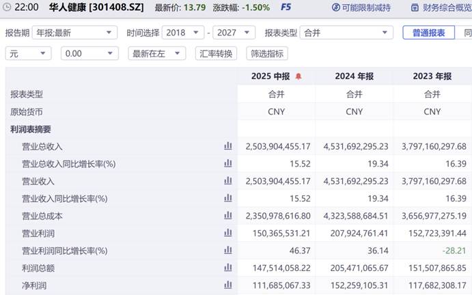The width and height of the screenshot is (472, 295).
Task: Open chart icon for 营业总收入 row
Action: pos(227,146)
